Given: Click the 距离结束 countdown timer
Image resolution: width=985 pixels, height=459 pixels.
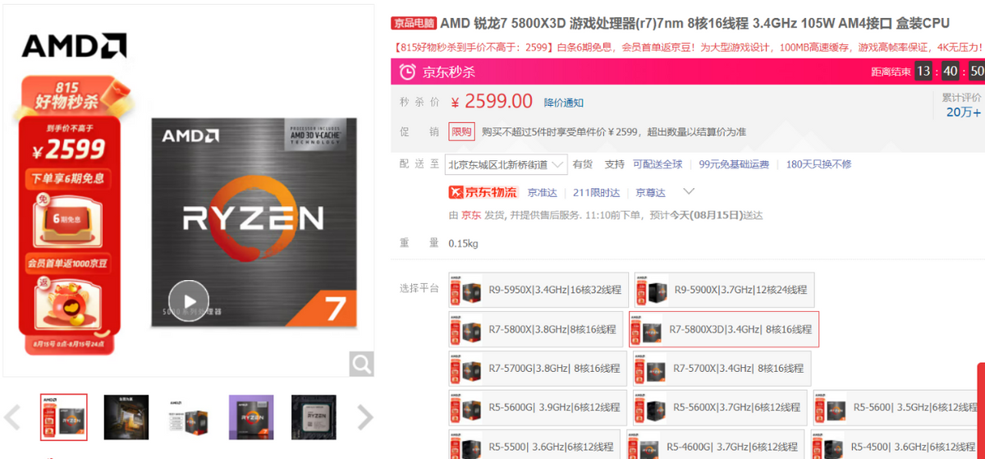Looking at the screenshot, I should pos(928,71).
